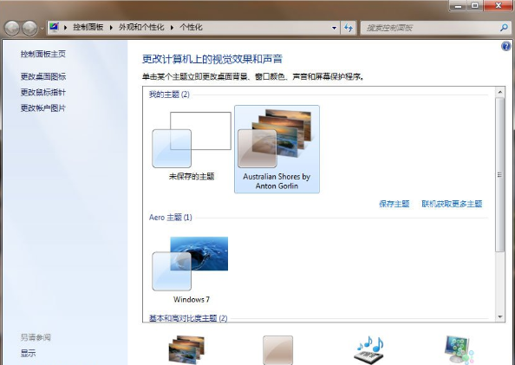Open 控制面板主页 link
Screen dimensions: 515x365
(x=43, y=54)
